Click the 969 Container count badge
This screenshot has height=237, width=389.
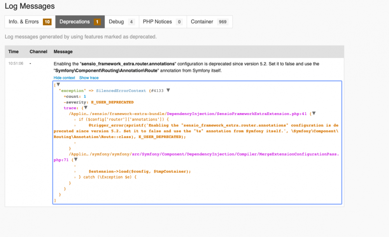click(x=223, y=22)
